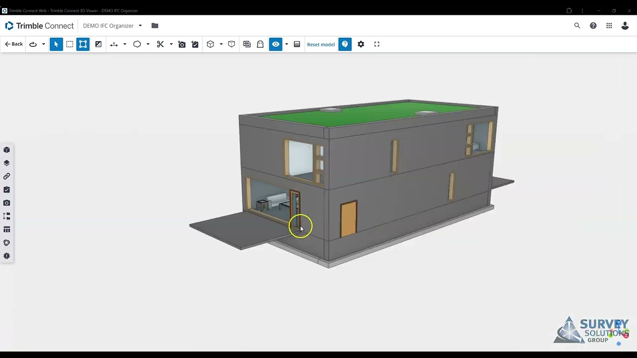This screenshot has height=358, width=637.
Task: Toggle the selection handles box tool
Action: 83,44
